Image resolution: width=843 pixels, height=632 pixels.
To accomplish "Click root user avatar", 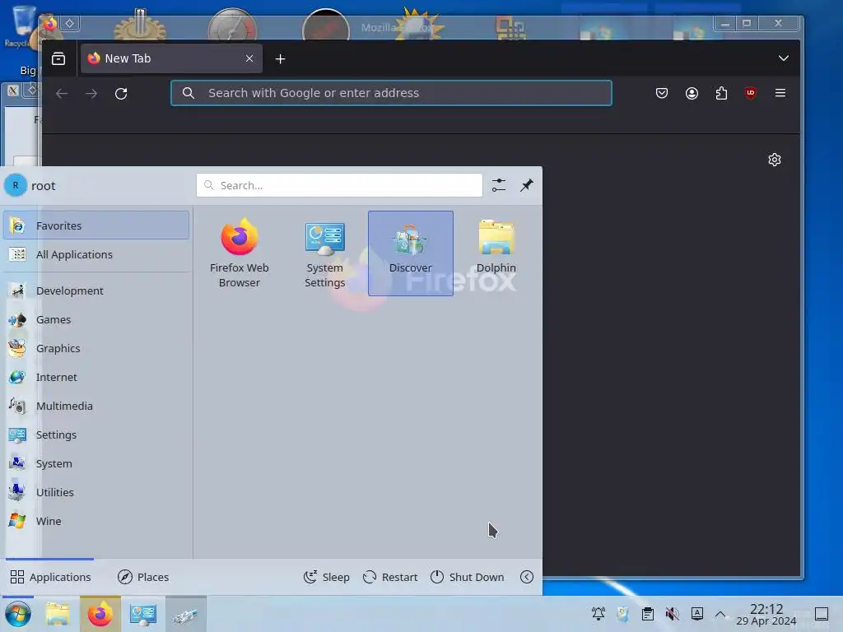I will click(x=16, y=185).
